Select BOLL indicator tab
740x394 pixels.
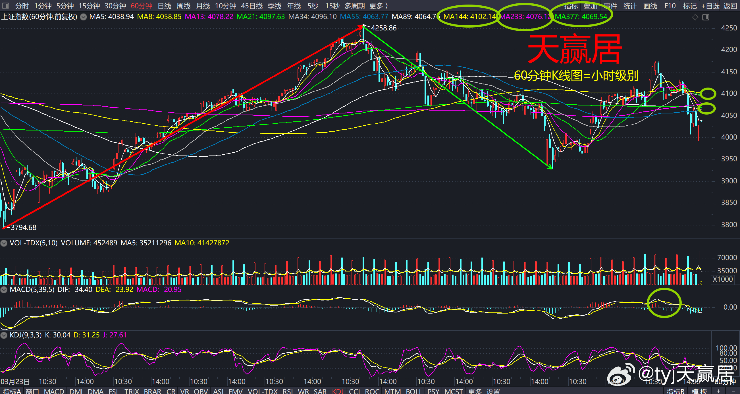pyautogui.click(x=414, y=391)
